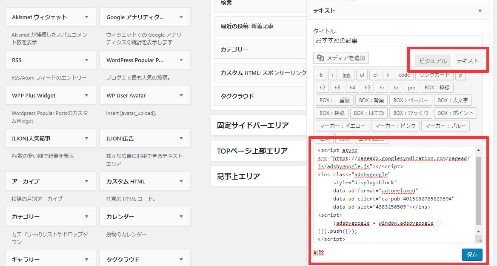Open the タグクラウド widget in the sidebar area
Viewport: 497px width, 266px height.
[x=260, y=96]
